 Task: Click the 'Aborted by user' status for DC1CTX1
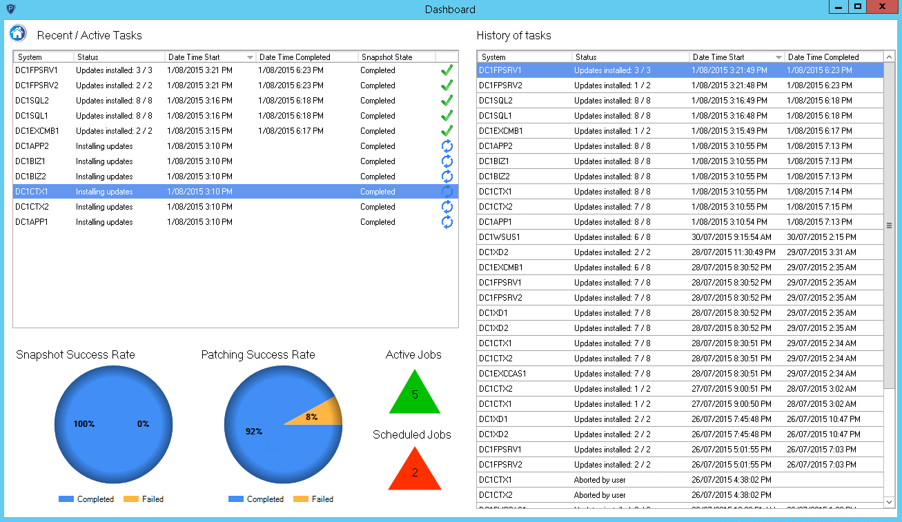600,479
